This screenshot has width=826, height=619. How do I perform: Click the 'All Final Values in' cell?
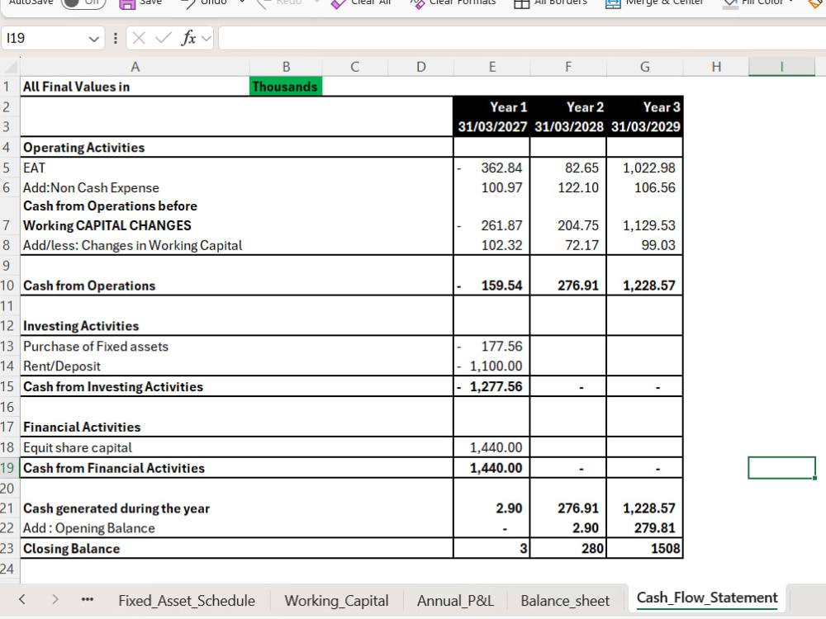135,87
